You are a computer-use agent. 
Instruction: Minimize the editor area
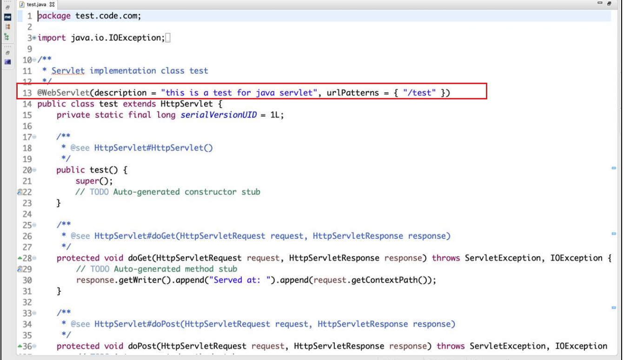pos(600,4)
